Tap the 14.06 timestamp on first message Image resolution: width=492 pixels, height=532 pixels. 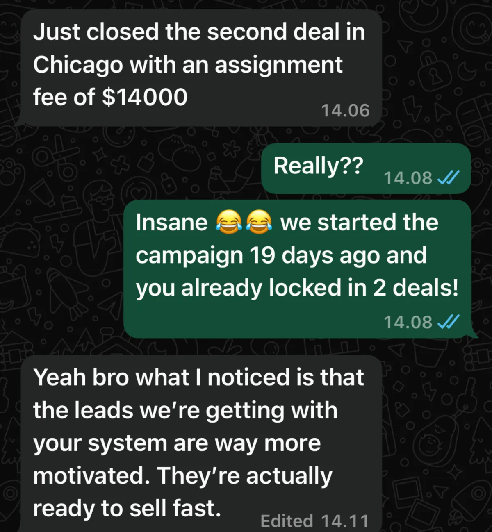tap(345, 111)
